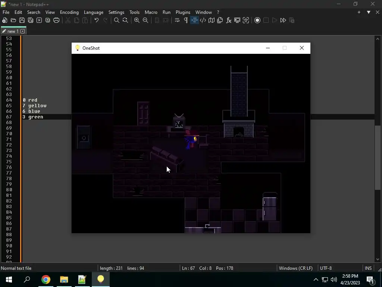Open the Plugins menu
Screen dimensions: 382x287
coord(183,12)
